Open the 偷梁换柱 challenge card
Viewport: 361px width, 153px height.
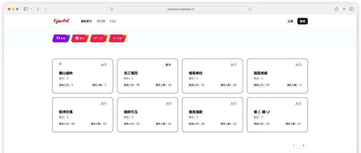pyautogui.click(x=212, y=76)
